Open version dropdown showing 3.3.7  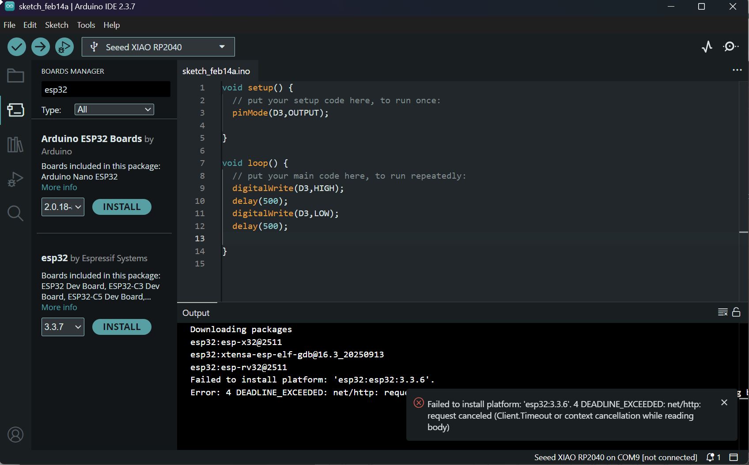point(63,327)
